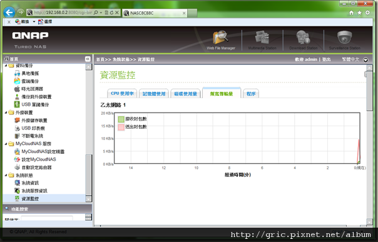Click the main content scroll-down arrow
378x242 pixels.
point(369,221)
